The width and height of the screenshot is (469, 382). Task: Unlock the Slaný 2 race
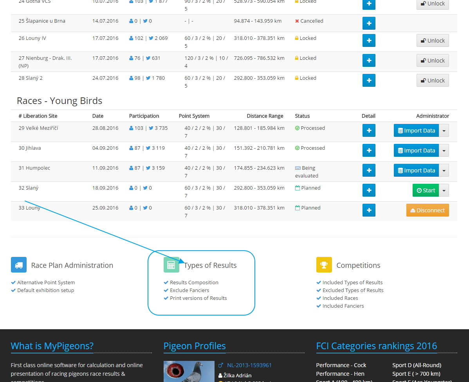[x=433, y=81]
